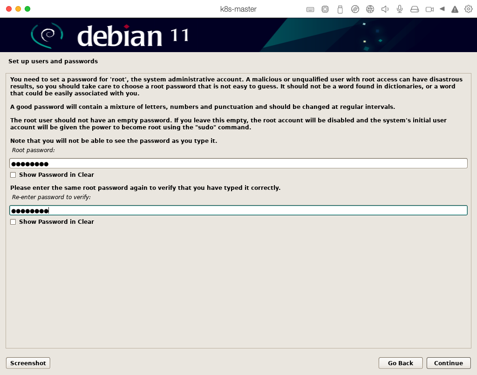The height and width of the screenshot is (375, 477).
Task: Close the k8s-master window with red button
Action: 9,9
